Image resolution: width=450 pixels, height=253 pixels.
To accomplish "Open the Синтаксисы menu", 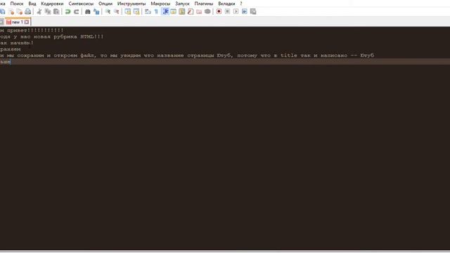I will pos(81,4).
